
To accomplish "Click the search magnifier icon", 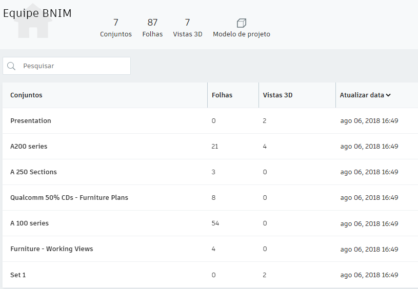I will coord(11,66).
